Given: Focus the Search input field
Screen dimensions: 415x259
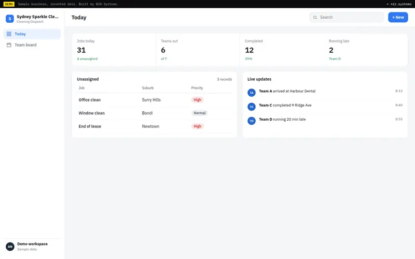Looking at the screenshot, I should (x=347, y=17).
